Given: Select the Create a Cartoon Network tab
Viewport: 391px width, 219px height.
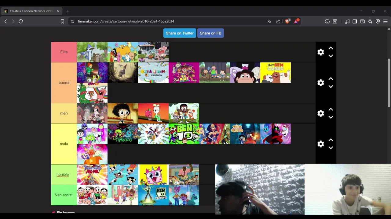Looking at the screenshot, I should coord(31,11).
